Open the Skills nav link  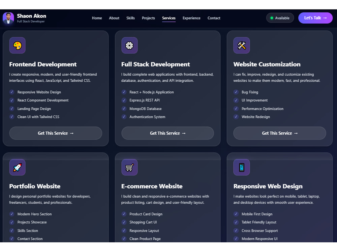pos(130,18)
